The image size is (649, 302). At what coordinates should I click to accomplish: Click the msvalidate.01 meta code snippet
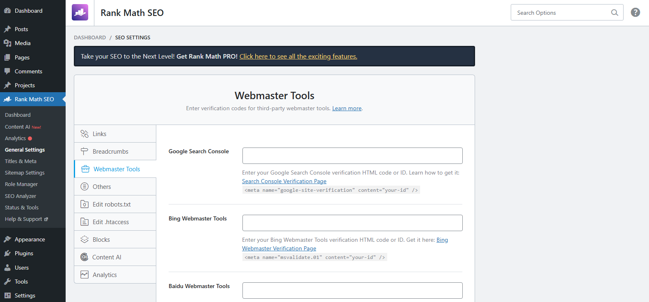click(x=315, y=257)
